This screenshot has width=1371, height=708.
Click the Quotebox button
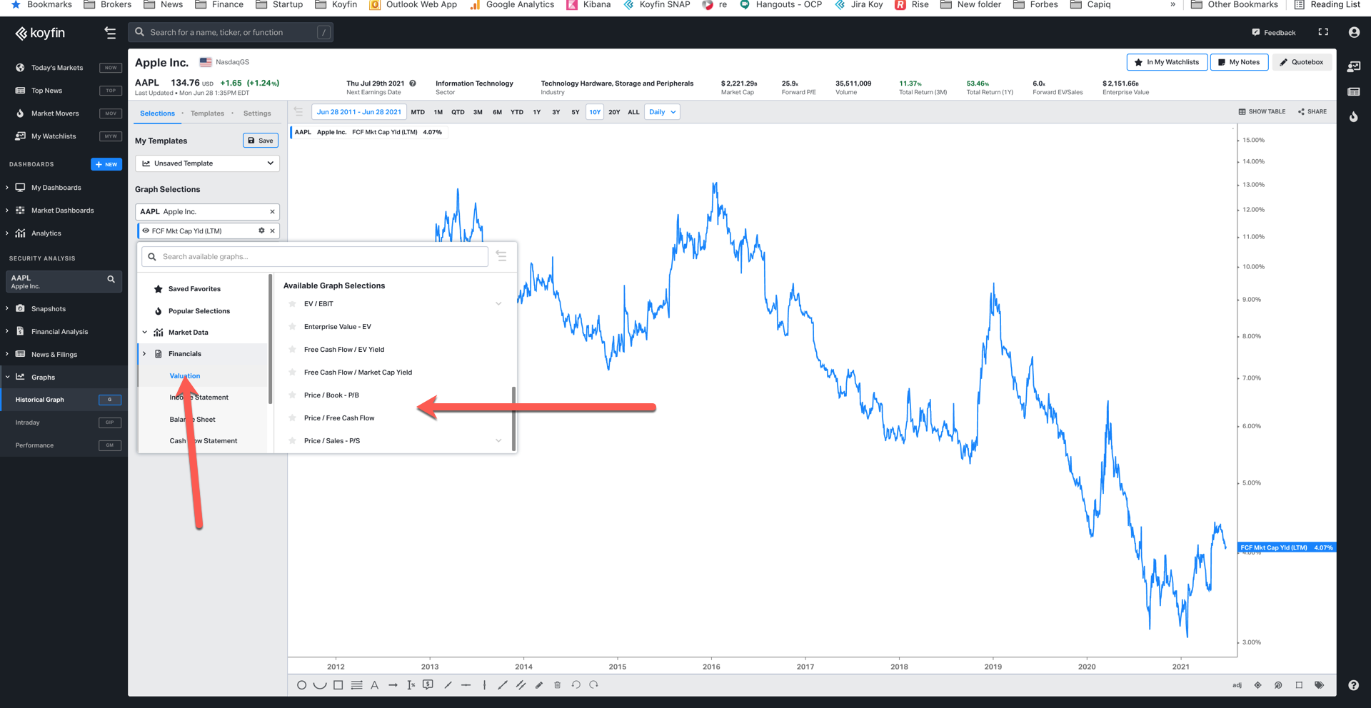tap(1302, 62)
